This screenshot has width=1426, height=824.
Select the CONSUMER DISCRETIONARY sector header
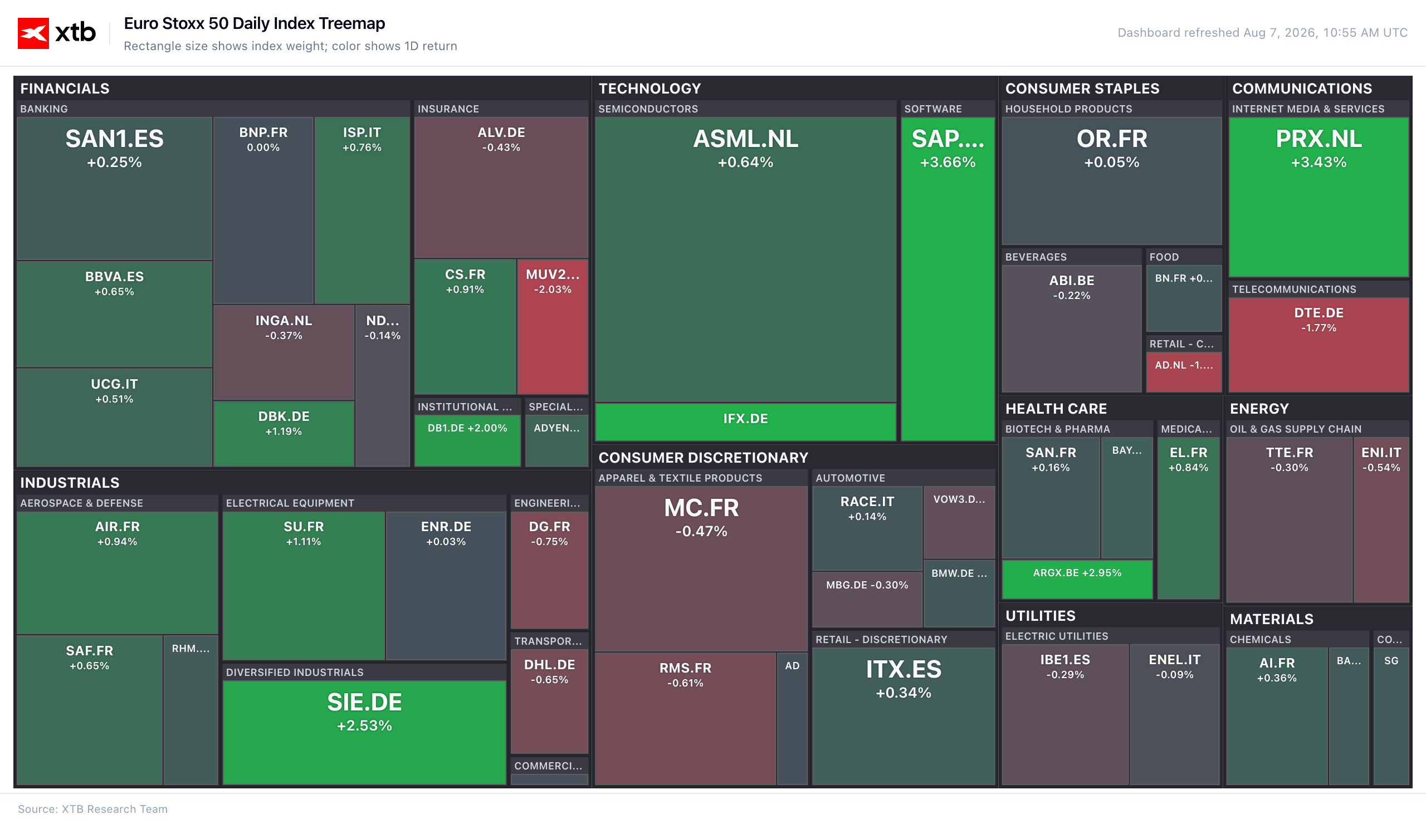click(704, 458)
